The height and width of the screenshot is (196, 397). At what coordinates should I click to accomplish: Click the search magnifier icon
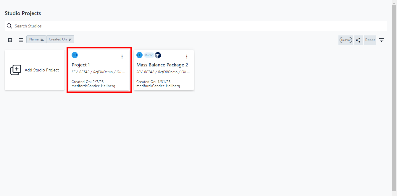(x=9, y=26)
